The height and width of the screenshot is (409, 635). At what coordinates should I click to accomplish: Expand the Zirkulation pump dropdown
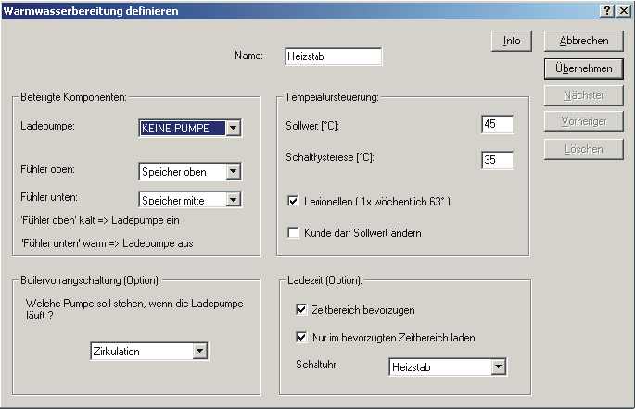click(200, 351)
